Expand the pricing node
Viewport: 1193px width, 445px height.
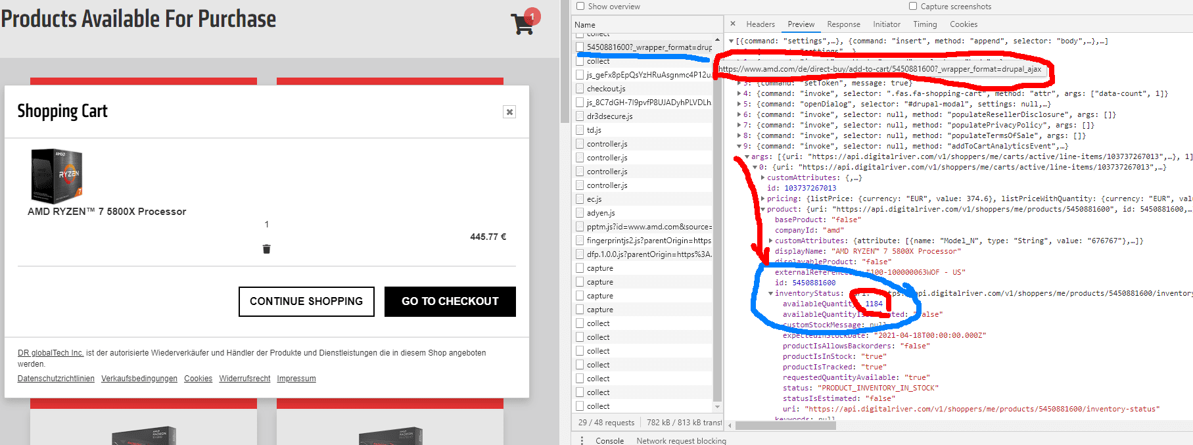tap(762, 199)
